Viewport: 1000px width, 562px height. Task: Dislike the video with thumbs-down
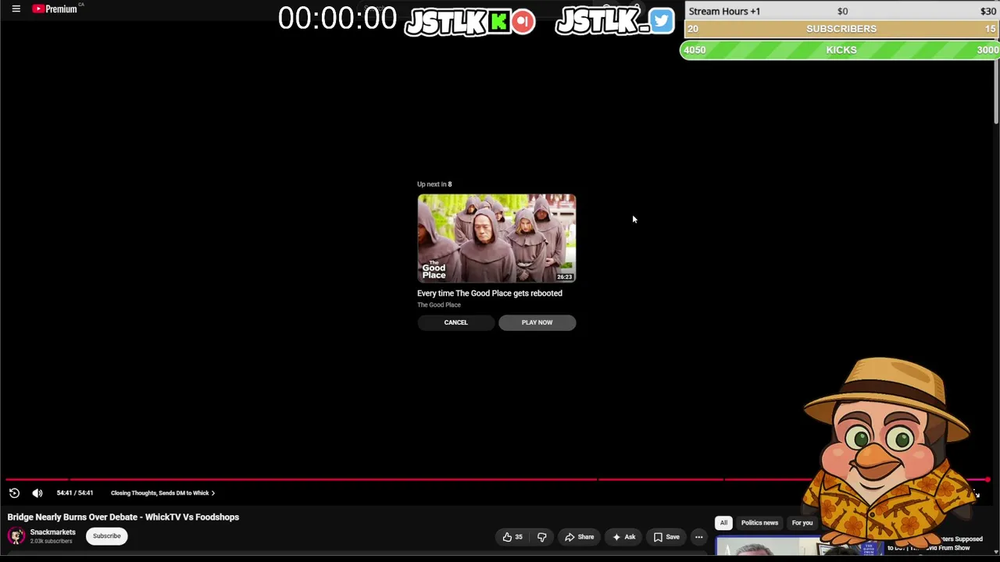pos(541,537)
